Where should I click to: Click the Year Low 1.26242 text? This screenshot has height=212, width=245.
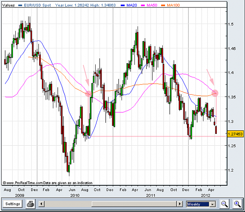72,5
